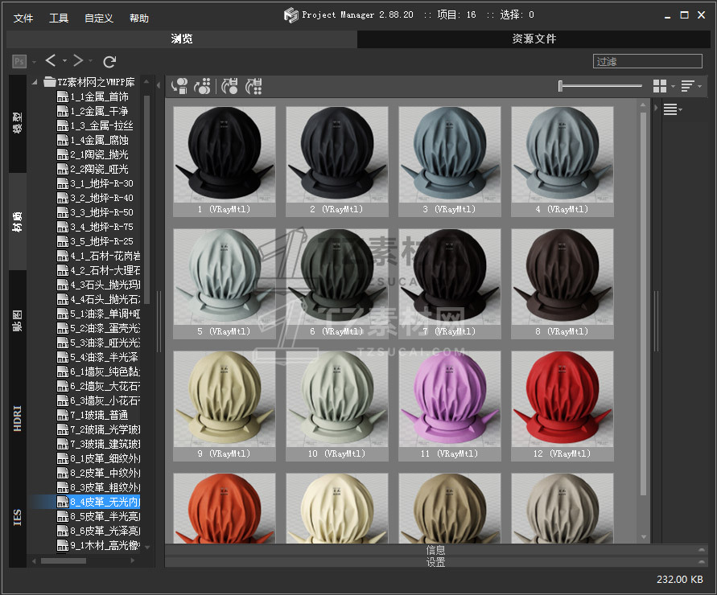The width and height of the screenshot is (717, 595).
Task: Click the refresh icon in the toolbar
Action: tap(110, 61)
